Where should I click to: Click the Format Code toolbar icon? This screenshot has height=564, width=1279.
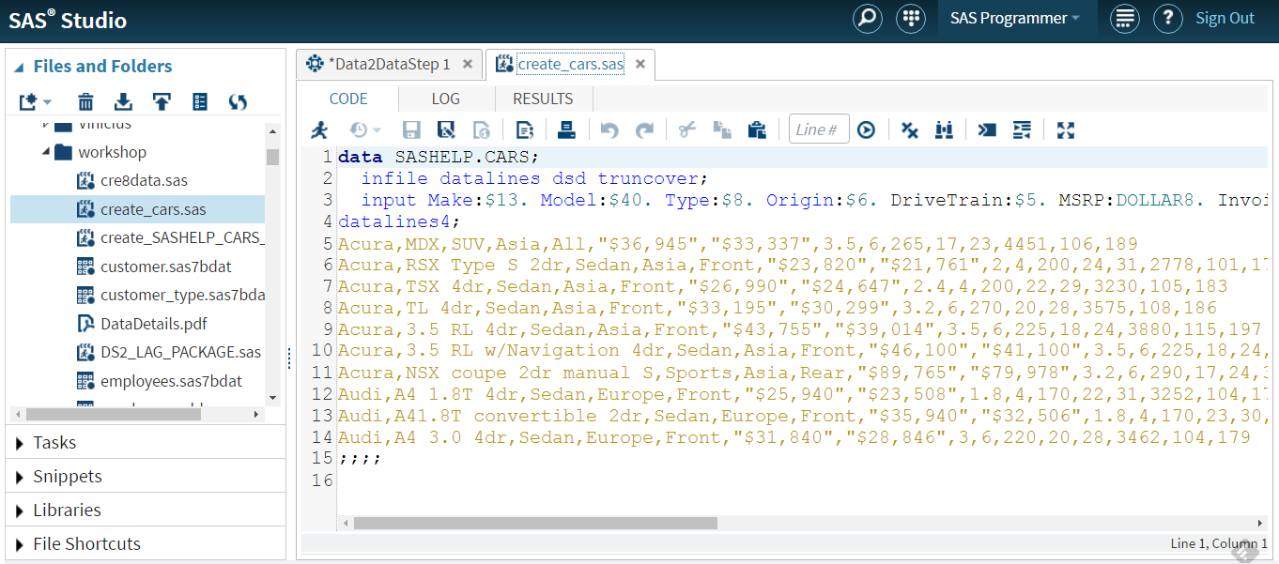(x=1022, y=130)
